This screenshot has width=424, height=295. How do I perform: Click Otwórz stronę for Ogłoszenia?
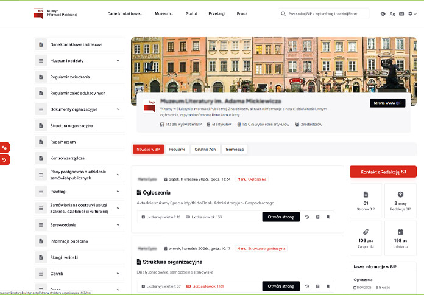(281, 217)
